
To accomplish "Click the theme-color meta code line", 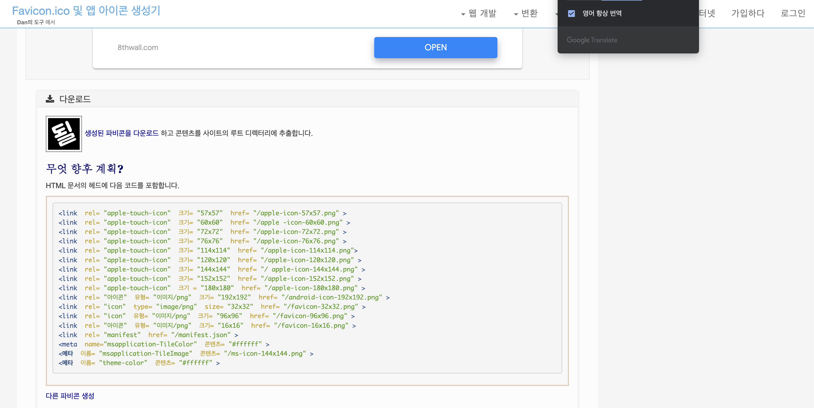I will tap(139, 363).
